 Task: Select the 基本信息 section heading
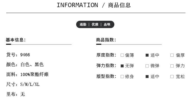pyautogui.click(x=16, y=40)
